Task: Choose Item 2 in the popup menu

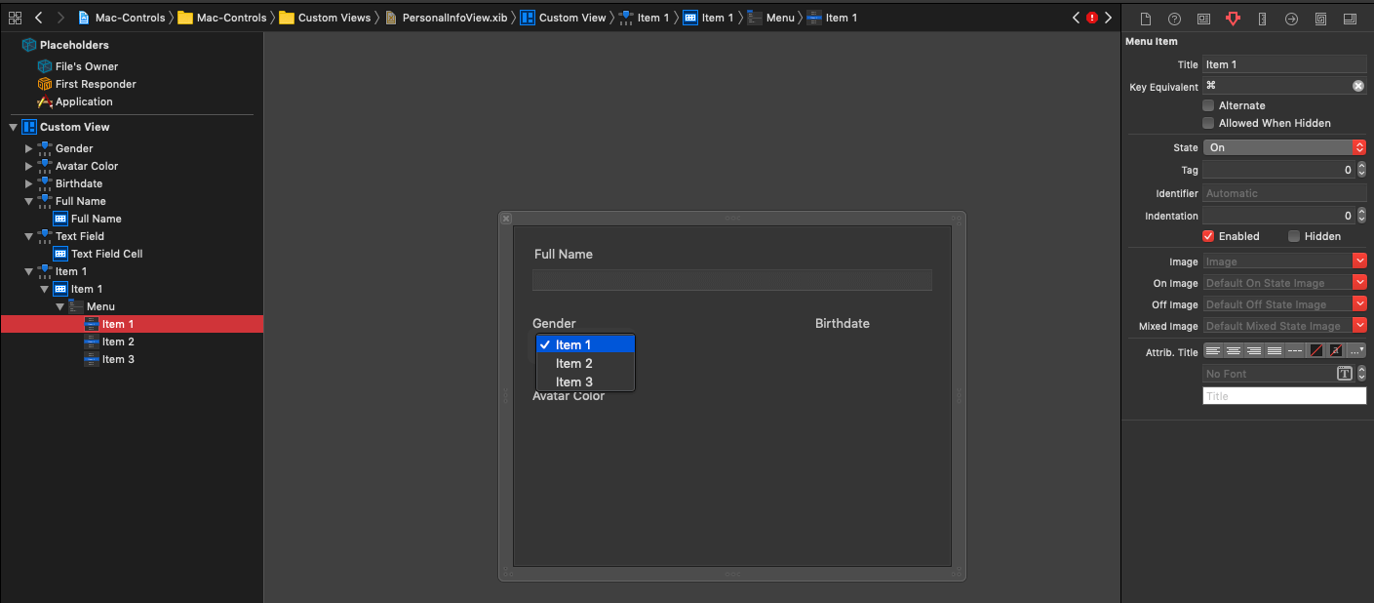Action: tap(574, 363)
